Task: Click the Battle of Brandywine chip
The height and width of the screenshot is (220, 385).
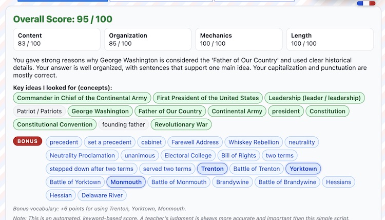Action: click(x=287, y=182)
